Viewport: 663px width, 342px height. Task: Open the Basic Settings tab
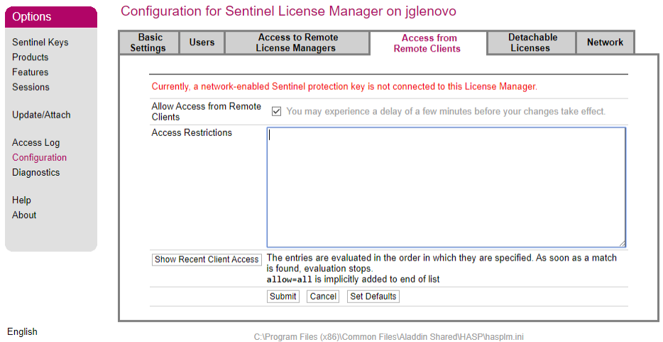point(148,42)
